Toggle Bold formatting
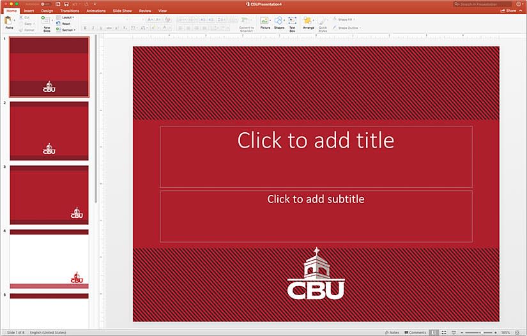 85,28
